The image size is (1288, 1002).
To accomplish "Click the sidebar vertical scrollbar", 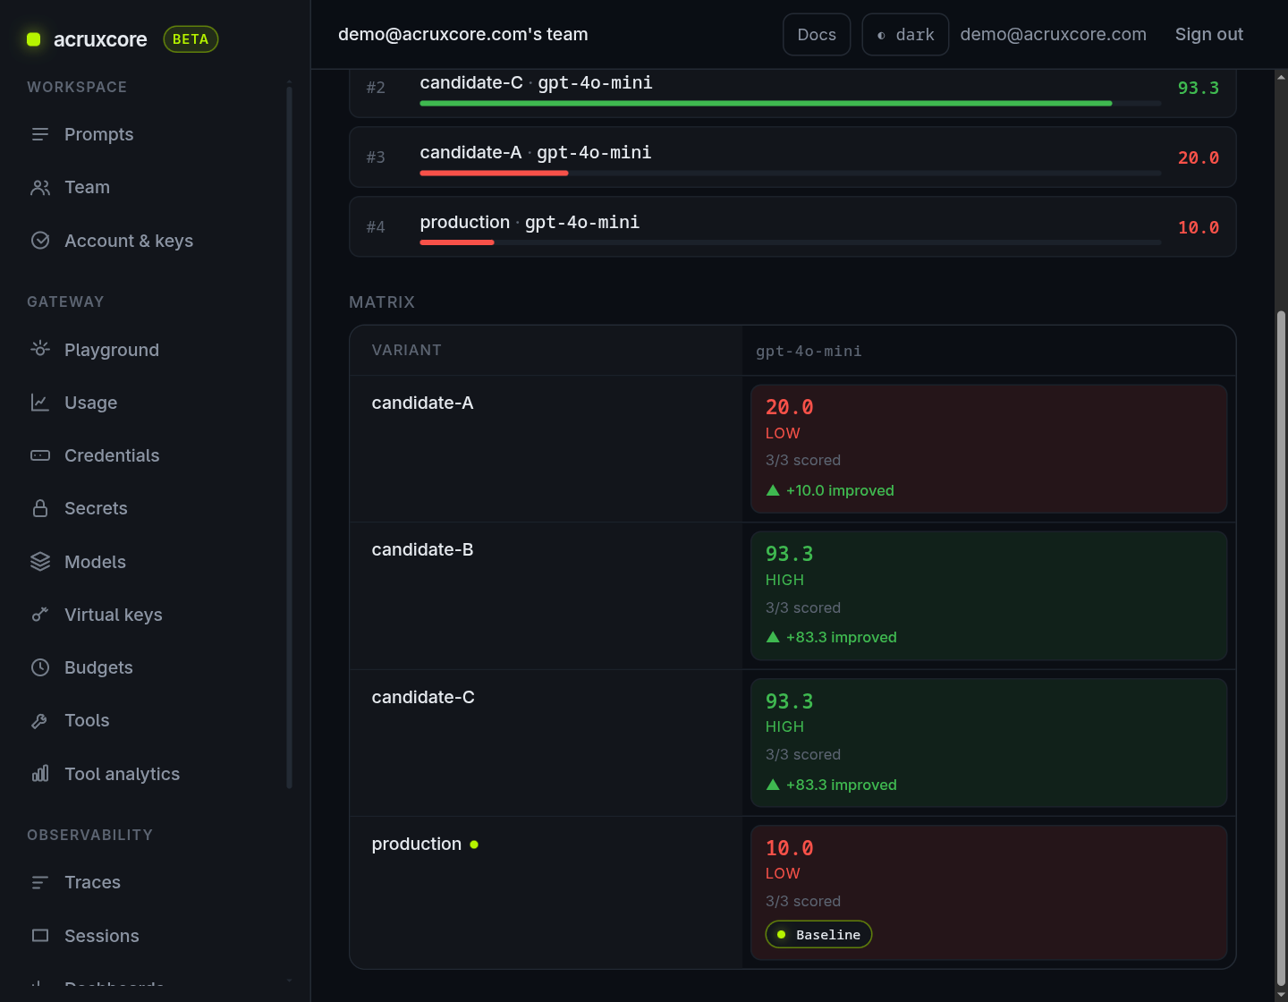I will pyautogui.click(x=289, y=437).
